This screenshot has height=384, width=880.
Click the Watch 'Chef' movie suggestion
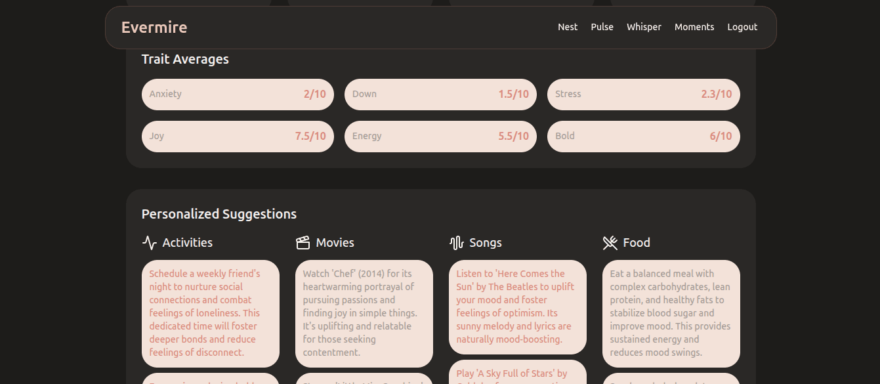(x=364, y=313)
